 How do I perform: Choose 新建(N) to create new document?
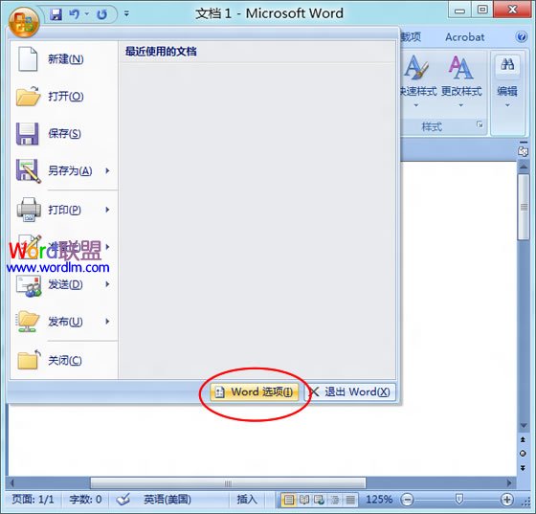[64, 59]
